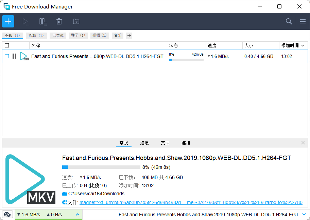This screenshot has height=220, width=310.
Task: Switch to the 文件 details tab
Action: click(165, 143)
